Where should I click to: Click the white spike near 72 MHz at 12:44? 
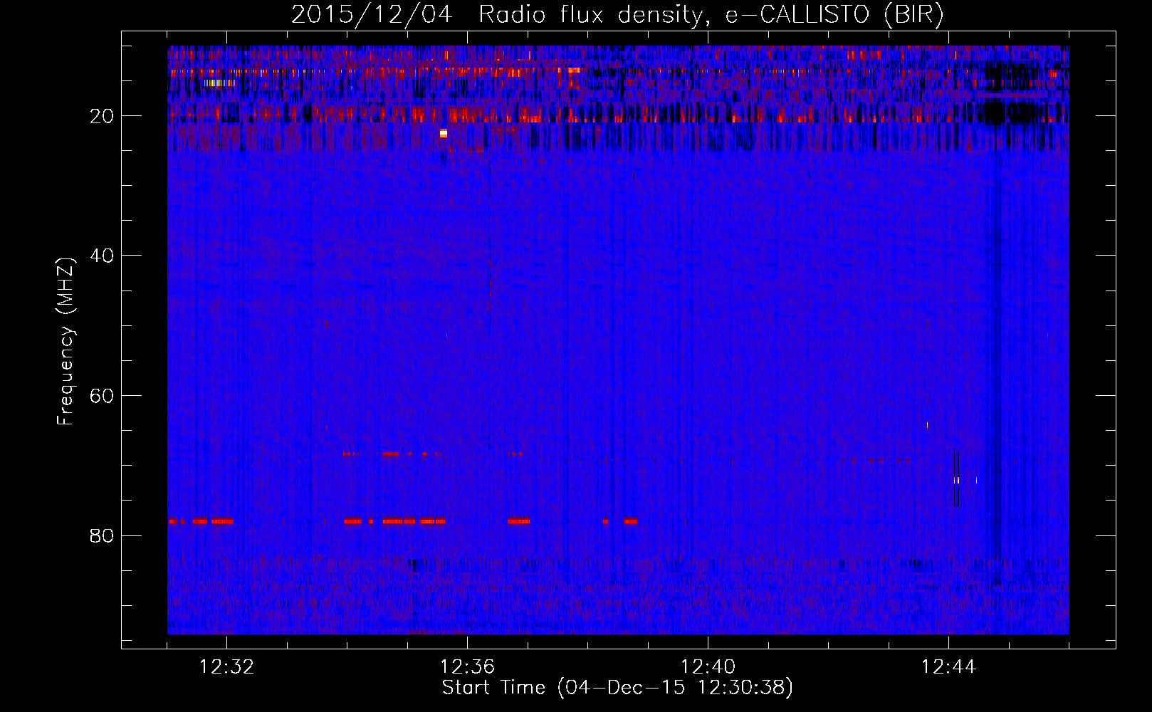click(x=957, y=481)
